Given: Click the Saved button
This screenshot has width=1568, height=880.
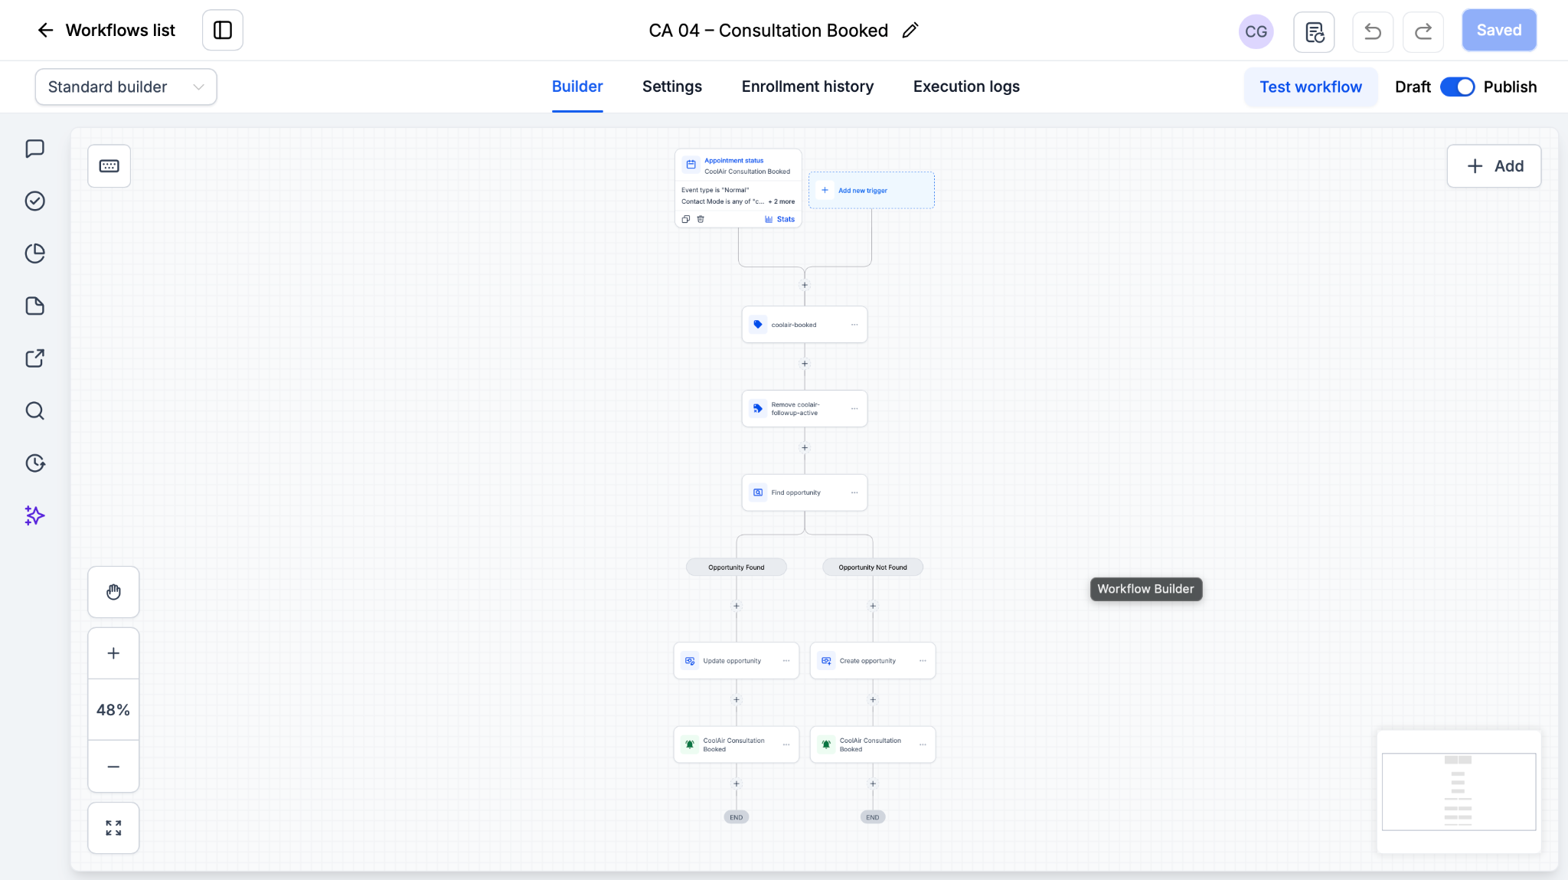Looking at the screenshot, I should pos(1499,30).
